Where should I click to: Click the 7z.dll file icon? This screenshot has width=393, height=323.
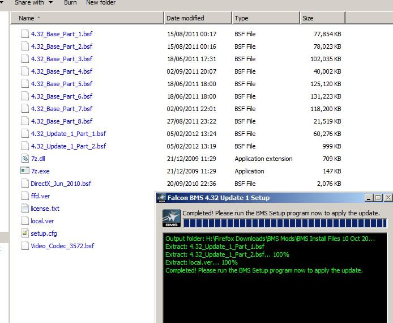pyautogui.click(x=25, y=159)
